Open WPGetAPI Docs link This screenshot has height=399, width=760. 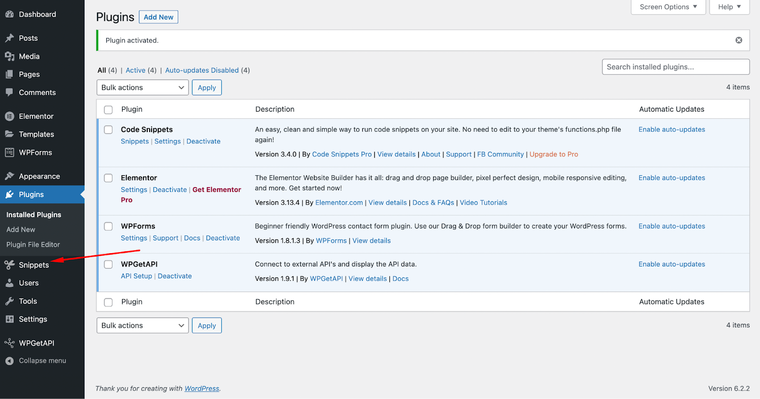tap(400, 279)
